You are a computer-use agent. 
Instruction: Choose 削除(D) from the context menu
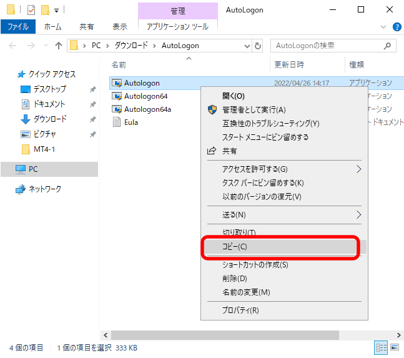(x=284, y=279)
